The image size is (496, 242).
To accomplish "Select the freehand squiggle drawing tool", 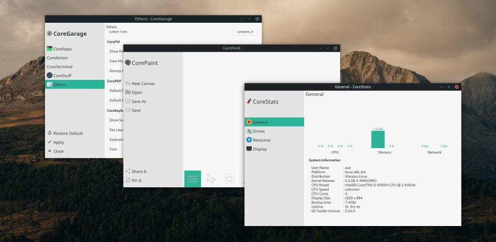I will tap(211, 179).
